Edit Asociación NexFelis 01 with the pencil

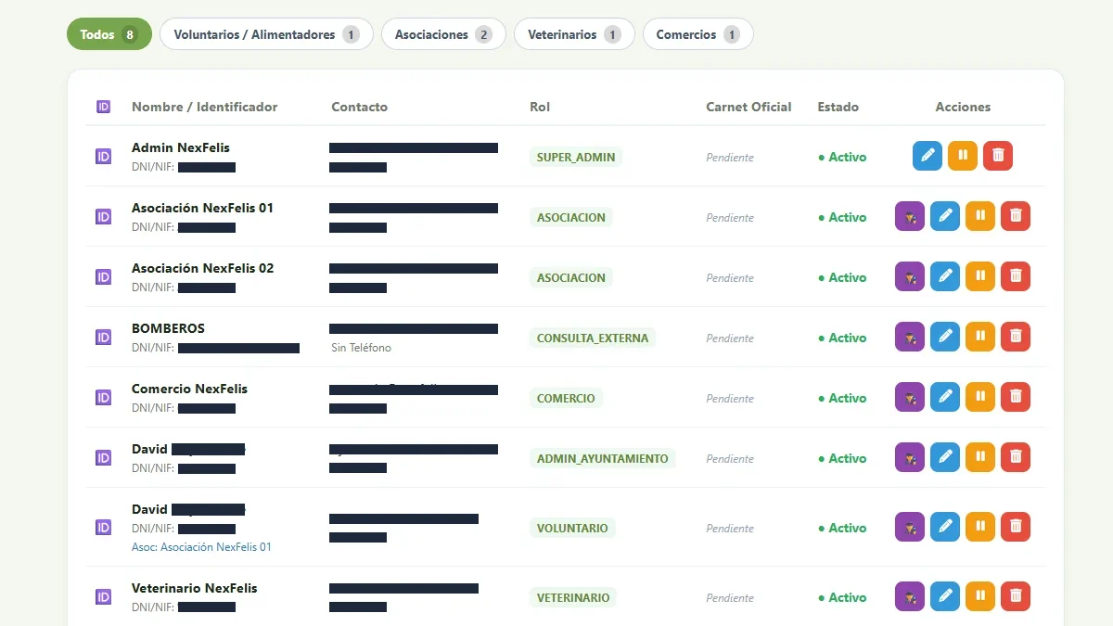[945, 216]
